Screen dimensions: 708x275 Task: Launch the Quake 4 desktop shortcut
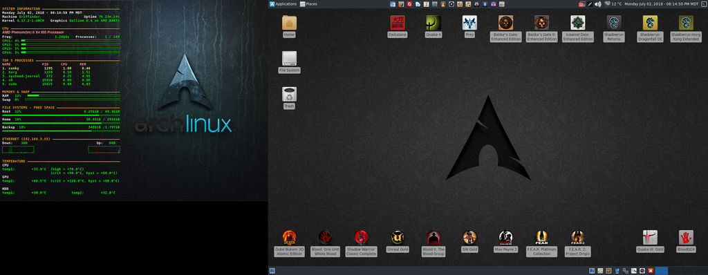tap(434, 27)
